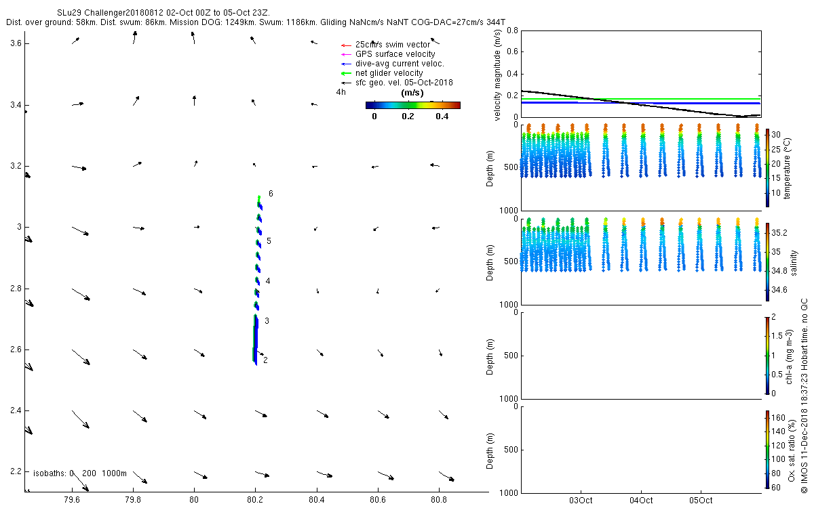The width and height of the screenshot is (814, 508).
Task: Click the 05Oct time axis label
Action: click(701, 501)
